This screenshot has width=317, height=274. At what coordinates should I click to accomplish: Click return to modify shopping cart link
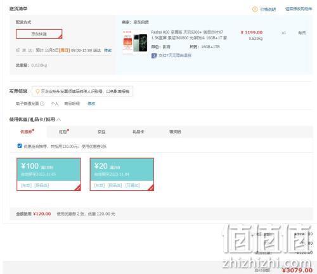pyautogui.click(x=299, y=9)
